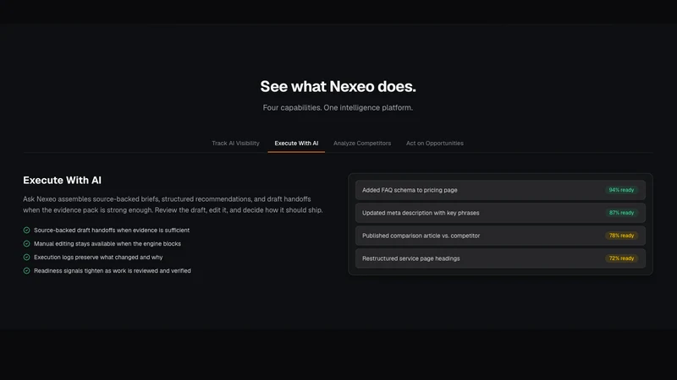Click the check icon beside Manual editing stays available
Screen dimensions: 677x380
click(26, 243)
